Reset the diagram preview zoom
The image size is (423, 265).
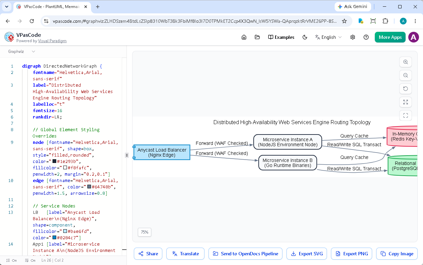pyautogui.click(x=406, y=89)
